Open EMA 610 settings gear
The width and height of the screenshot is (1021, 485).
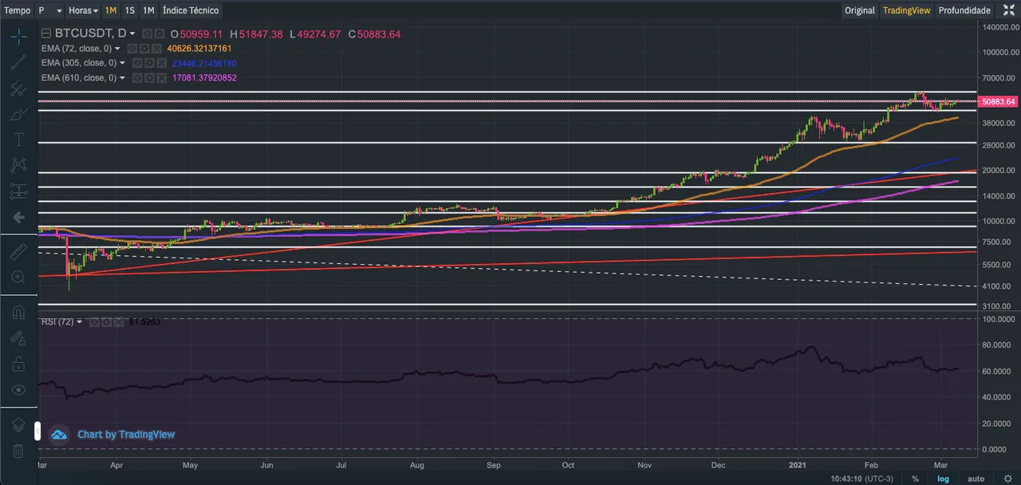click(x=149, y=78)
